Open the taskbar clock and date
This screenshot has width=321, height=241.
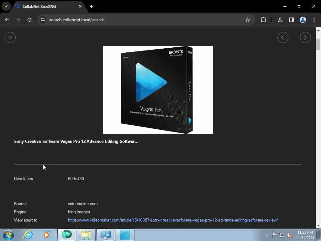click(305, 235)
